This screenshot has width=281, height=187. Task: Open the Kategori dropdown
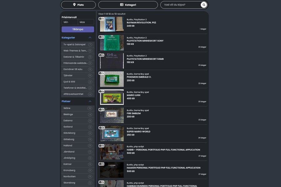click(x=128, y=5)
